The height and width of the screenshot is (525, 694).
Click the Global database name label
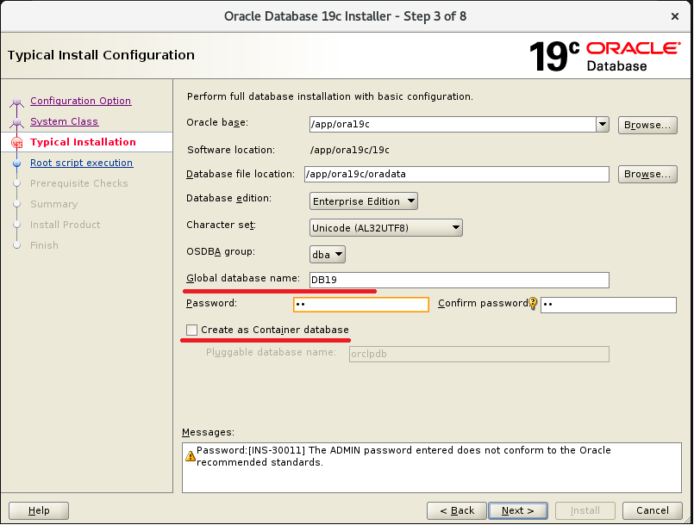pos(243,278)
